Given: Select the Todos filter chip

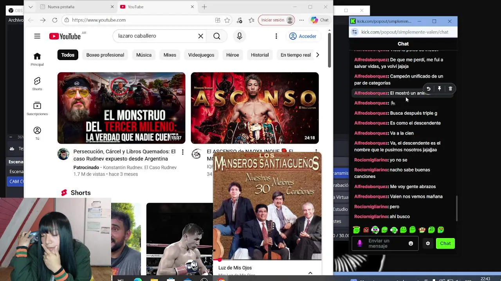Looking at the screenshot, I should (x=68, y=55).
